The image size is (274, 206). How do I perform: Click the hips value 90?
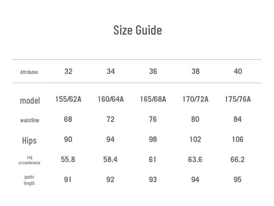click(68, 139)
